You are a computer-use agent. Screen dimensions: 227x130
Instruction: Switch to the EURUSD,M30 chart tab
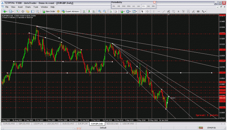(9, 123)
